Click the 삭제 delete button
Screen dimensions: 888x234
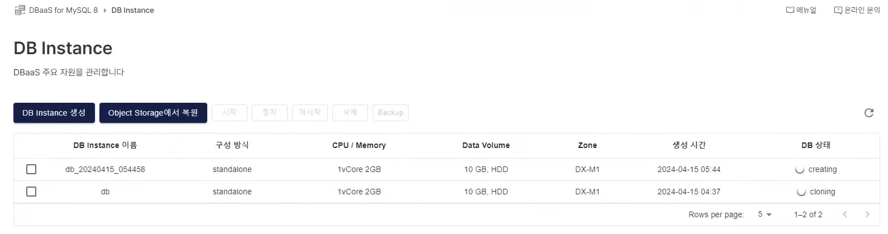pos(350,113)
